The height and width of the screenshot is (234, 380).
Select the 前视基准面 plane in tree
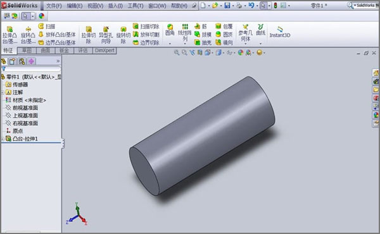click(x=22, y=108)
